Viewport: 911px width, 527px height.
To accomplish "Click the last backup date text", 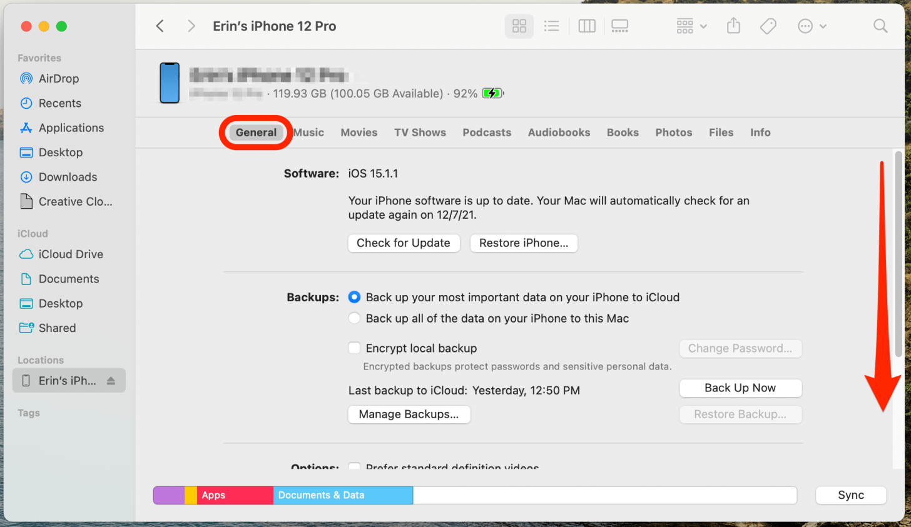I will click(x=526, y=390).
